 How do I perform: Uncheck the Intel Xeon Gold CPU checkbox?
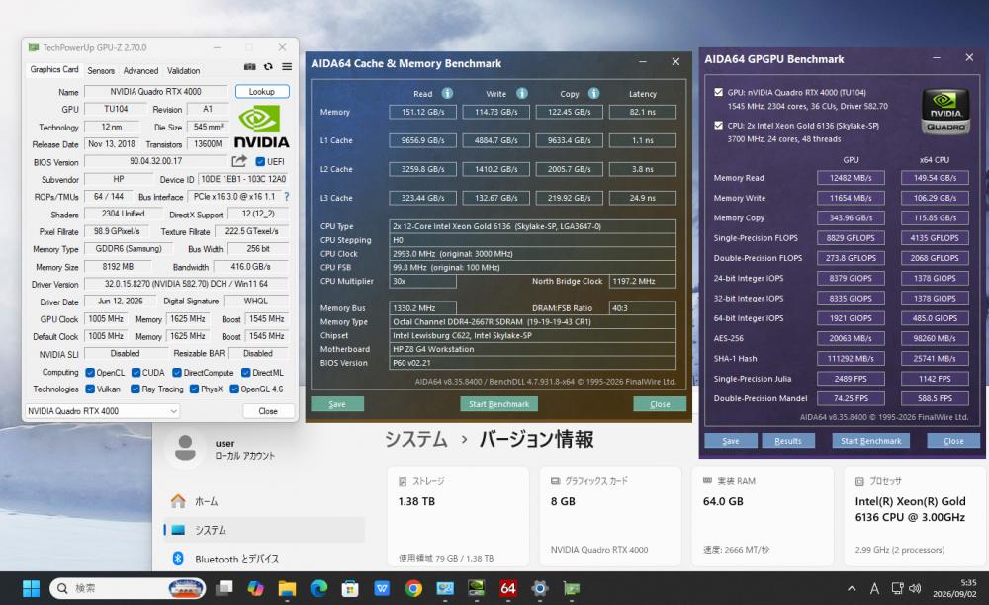pos(718,125)
